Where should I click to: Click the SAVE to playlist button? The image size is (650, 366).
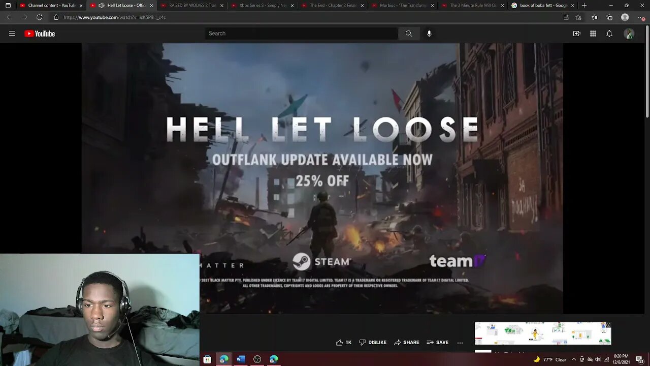[x=438, y=343]
